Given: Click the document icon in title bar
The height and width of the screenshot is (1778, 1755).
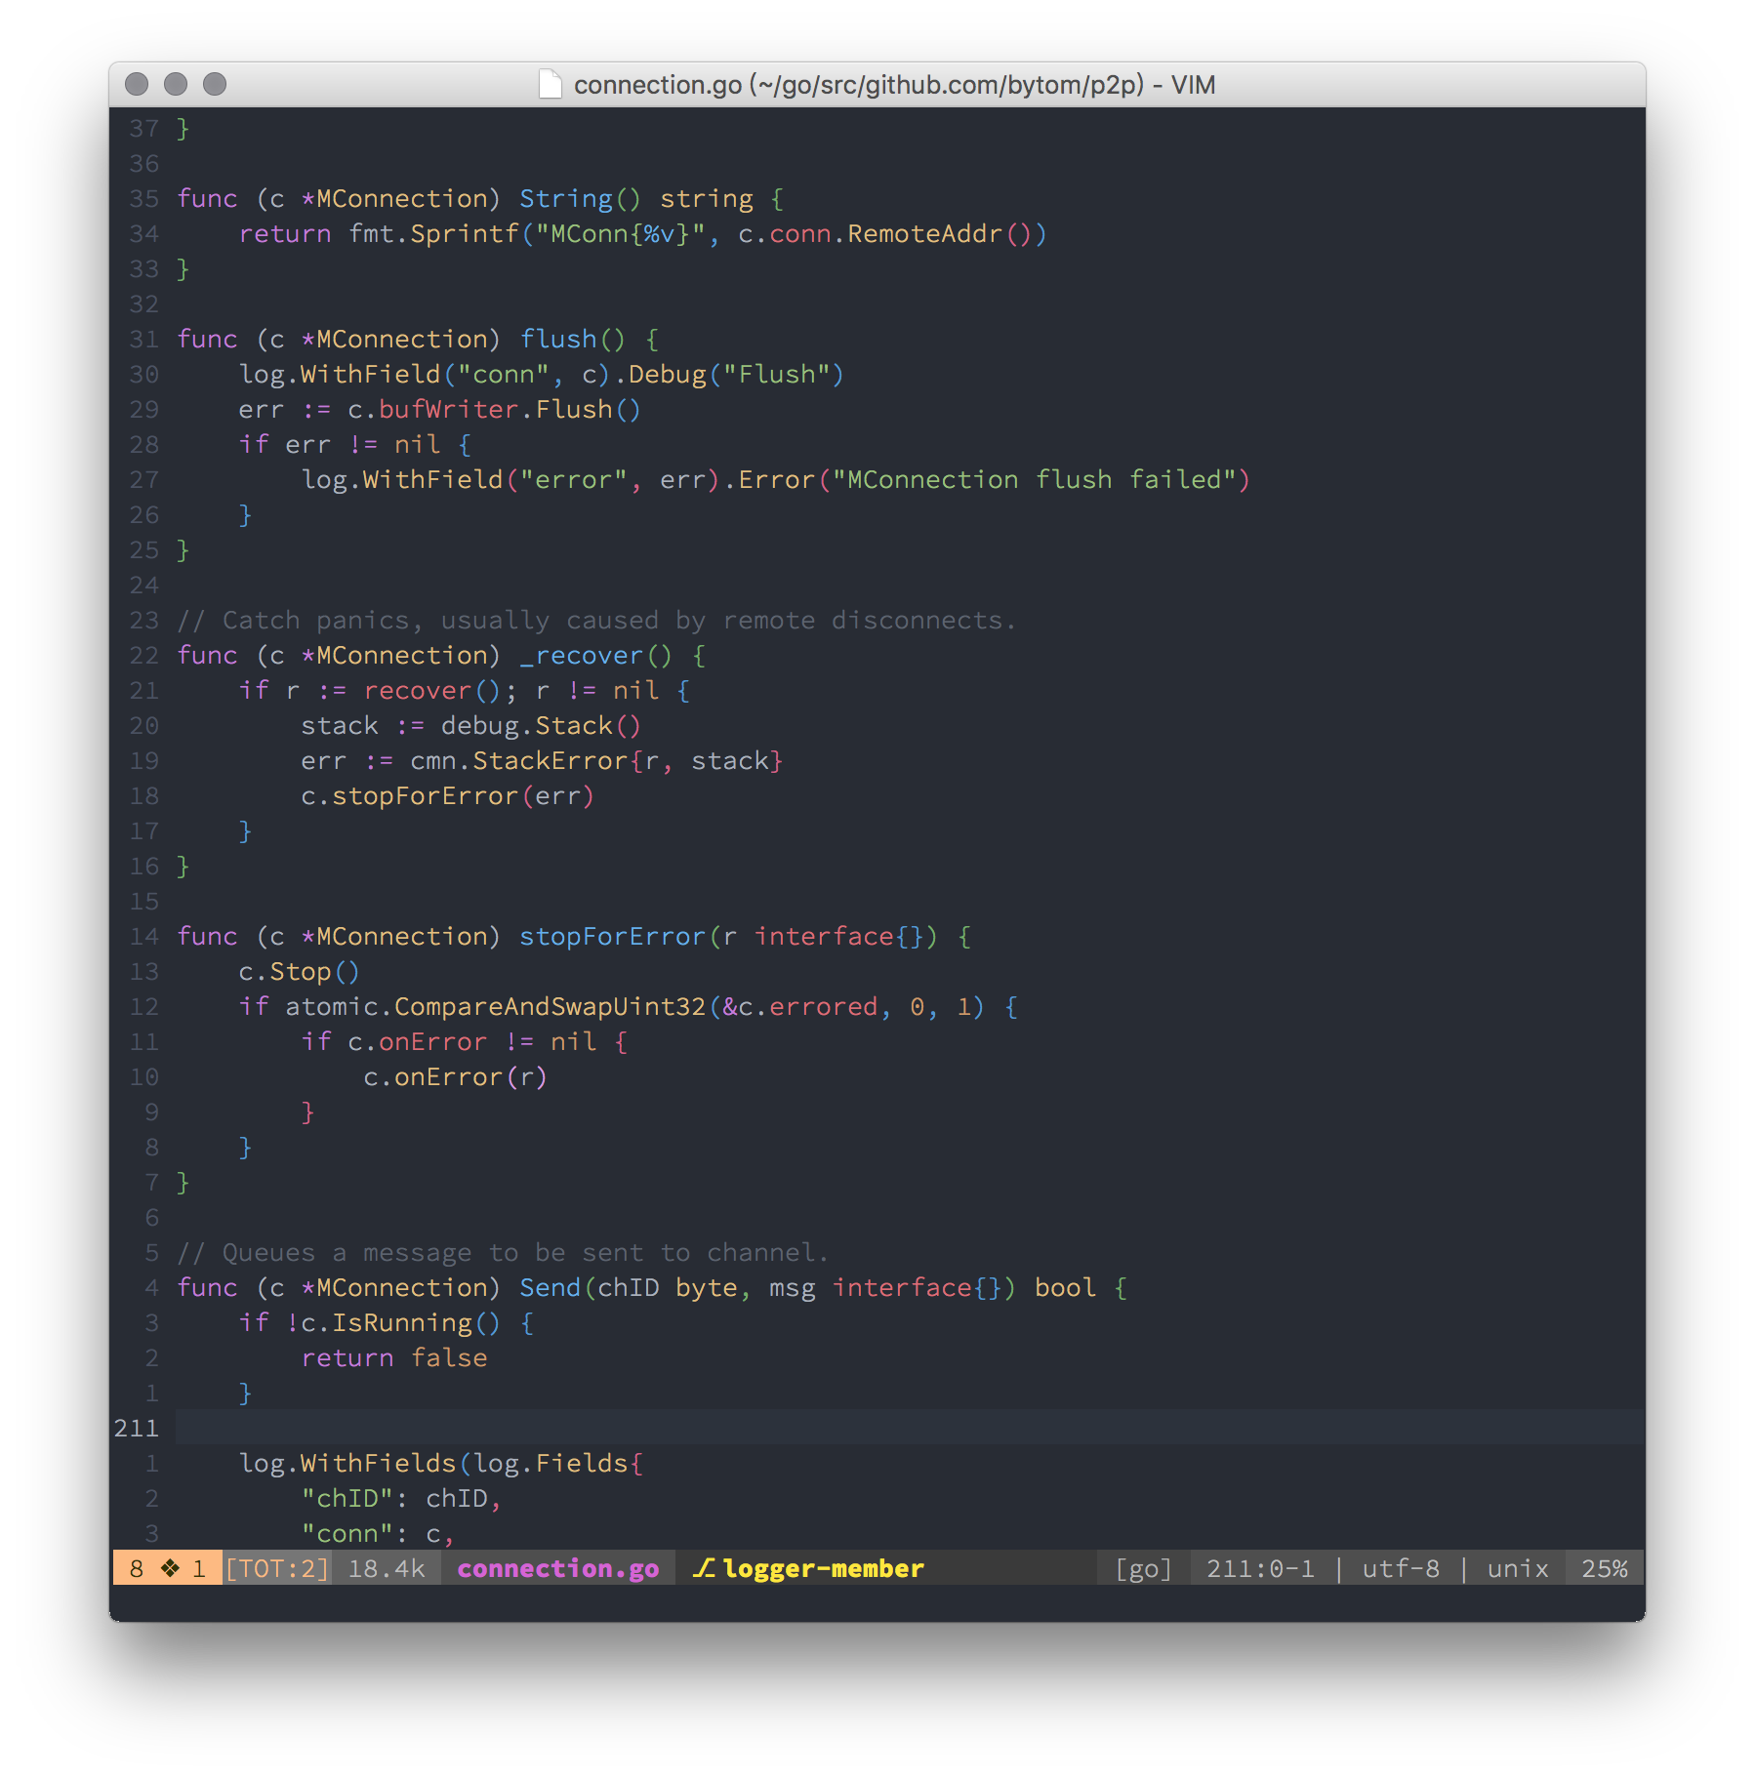Looking at the screenshot, I should pos(551,85).
